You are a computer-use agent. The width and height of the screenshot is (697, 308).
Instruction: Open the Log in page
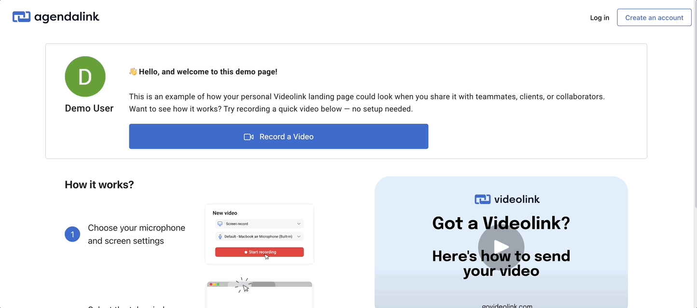599,18
